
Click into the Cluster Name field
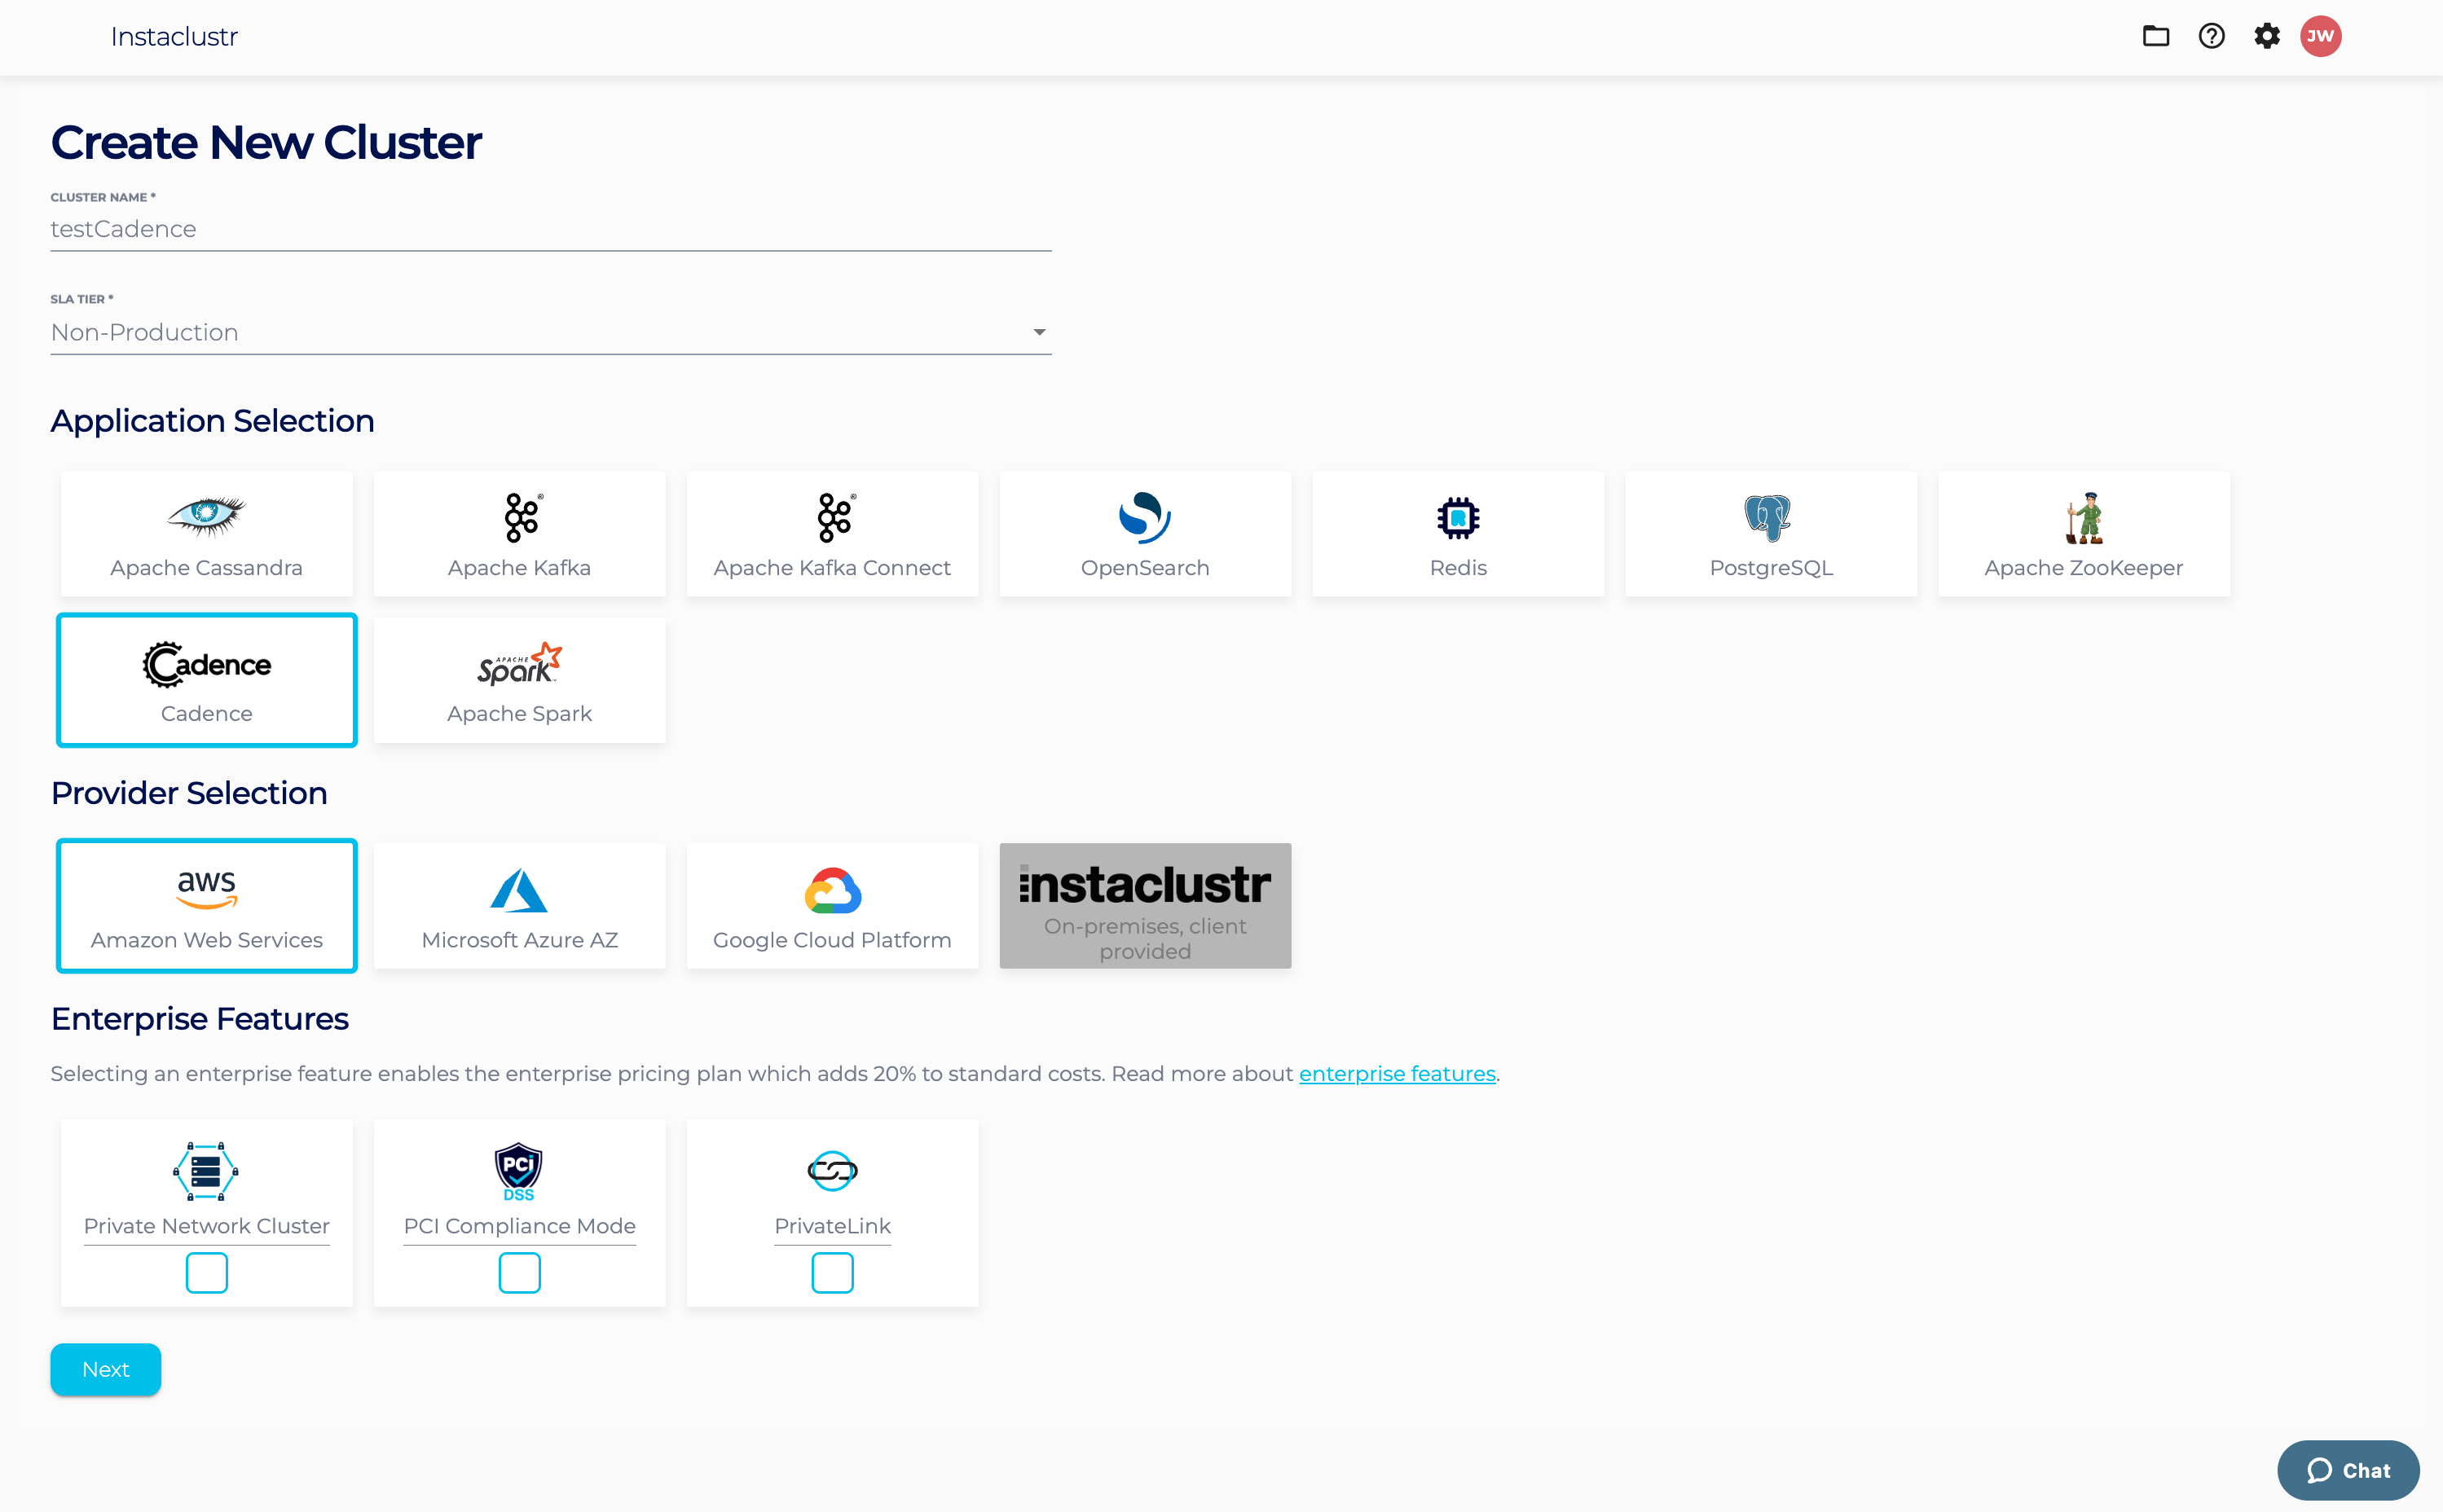tap(550, 229)
